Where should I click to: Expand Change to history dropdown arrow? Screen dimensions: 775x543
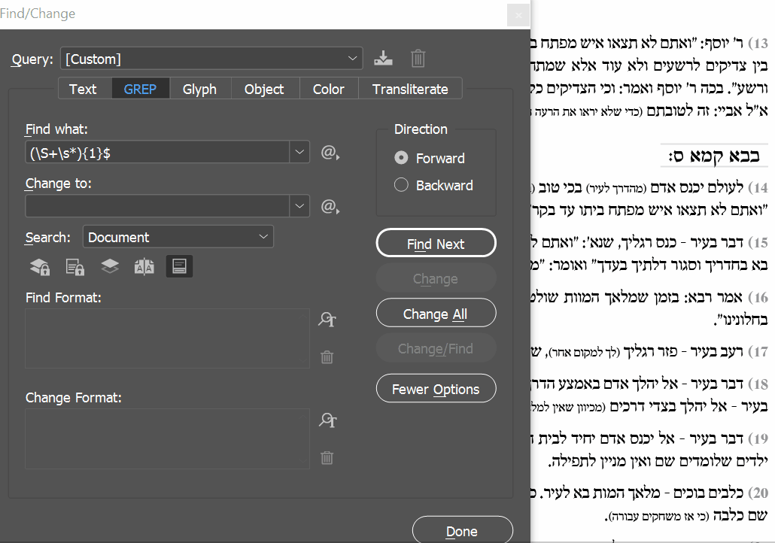[299, 206]
